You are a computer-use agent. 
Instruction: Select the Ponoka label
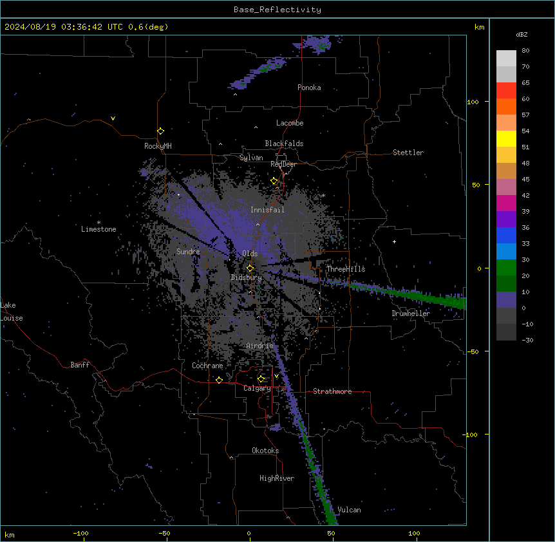click(x=309, y=88)
